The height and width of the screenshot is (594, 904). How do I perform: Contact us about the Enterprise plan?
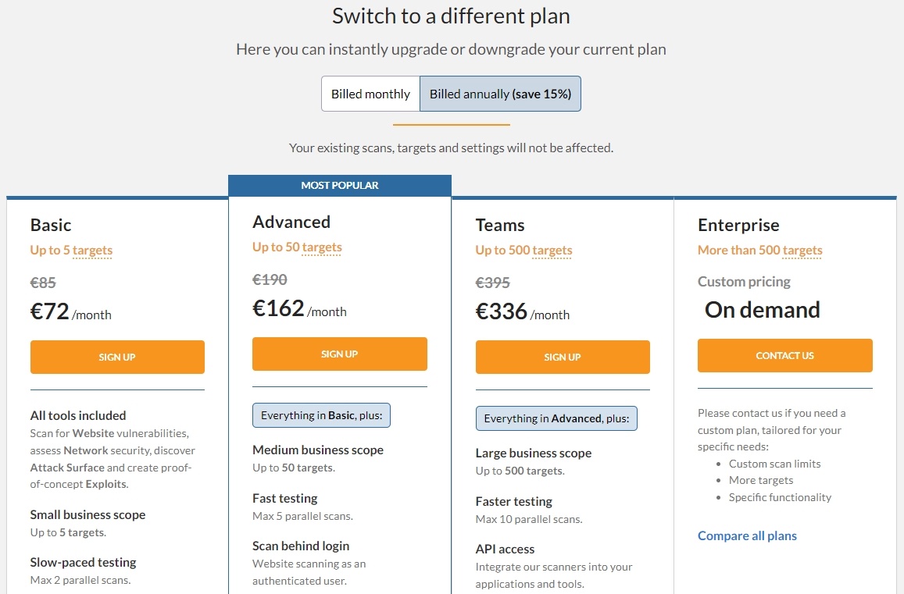[x=784, y=355]
